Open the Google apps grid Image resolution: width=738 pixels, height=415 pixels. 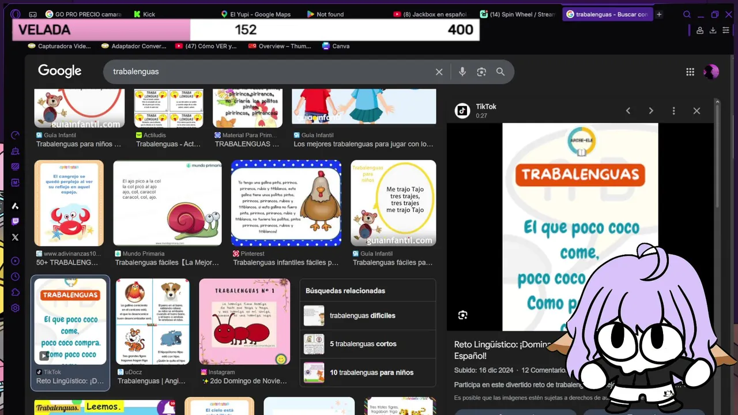[690, 71]
